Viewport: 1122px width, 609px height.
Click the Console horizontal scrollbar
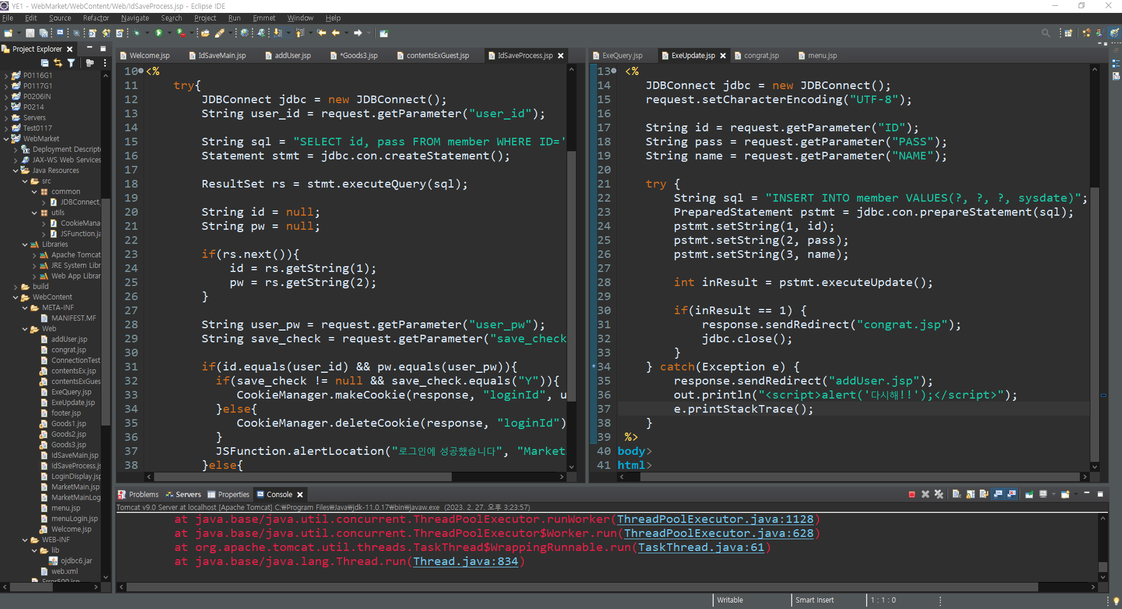click(x=582, y=587)
